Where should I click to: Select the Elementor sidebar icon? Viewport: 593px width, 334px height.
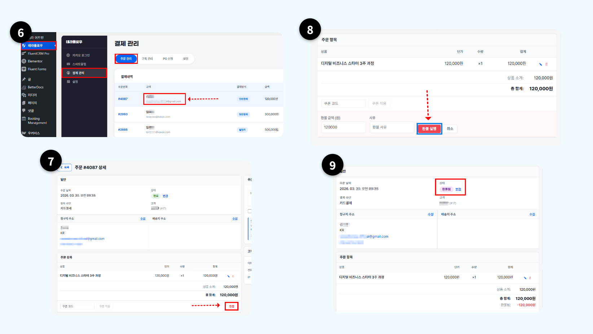[35, 61]
